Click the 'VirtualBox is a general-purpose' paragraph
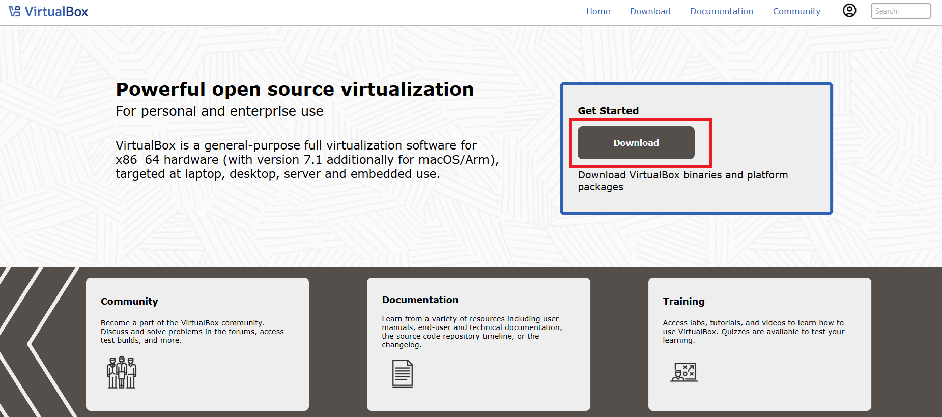 click(x=307, y=160)
